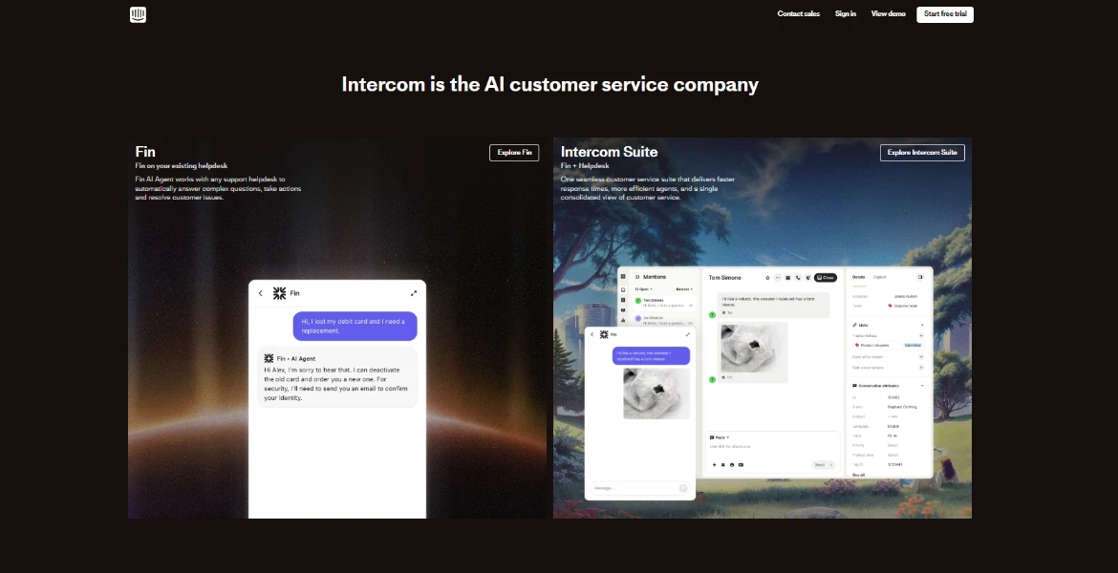Select the phone call icon in the conversation toolbar
Screen dimensions: 1118x573
[x=798, y=278]
